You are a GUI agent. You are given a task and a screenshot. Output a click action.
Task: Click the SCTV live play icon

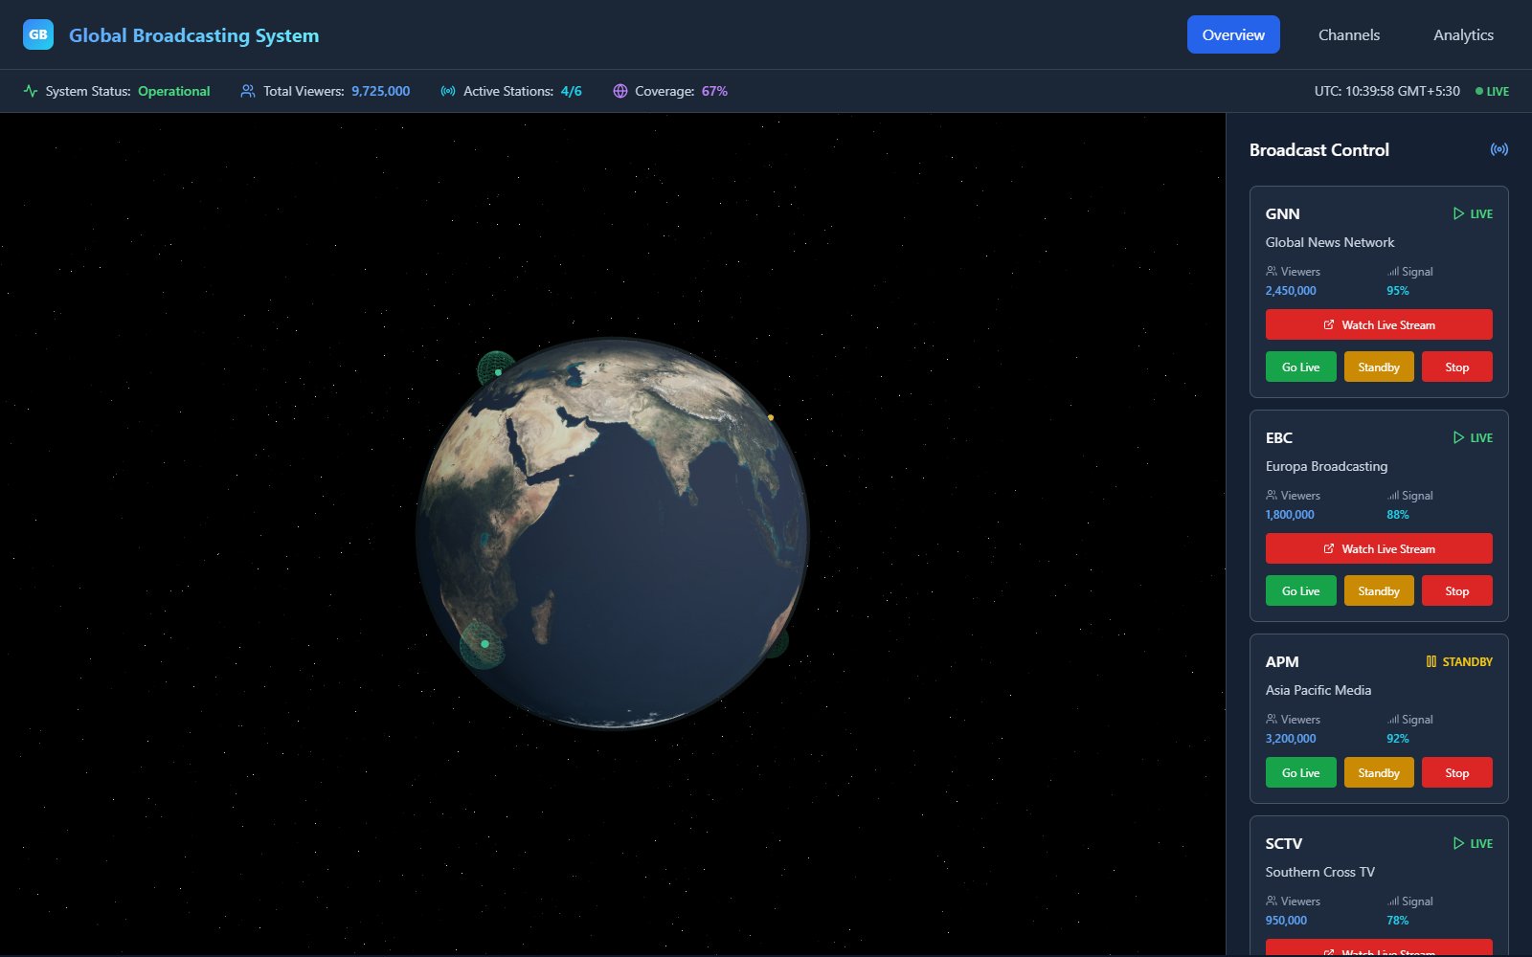tap(1458, 843)
